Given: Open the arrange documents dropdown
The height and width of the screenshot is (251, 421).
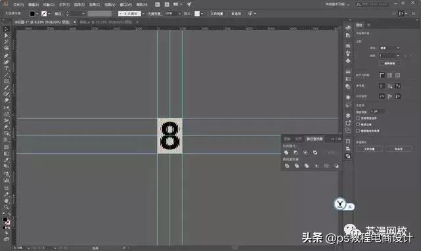Looking at the screenshot, I should (x=178, y=5).
